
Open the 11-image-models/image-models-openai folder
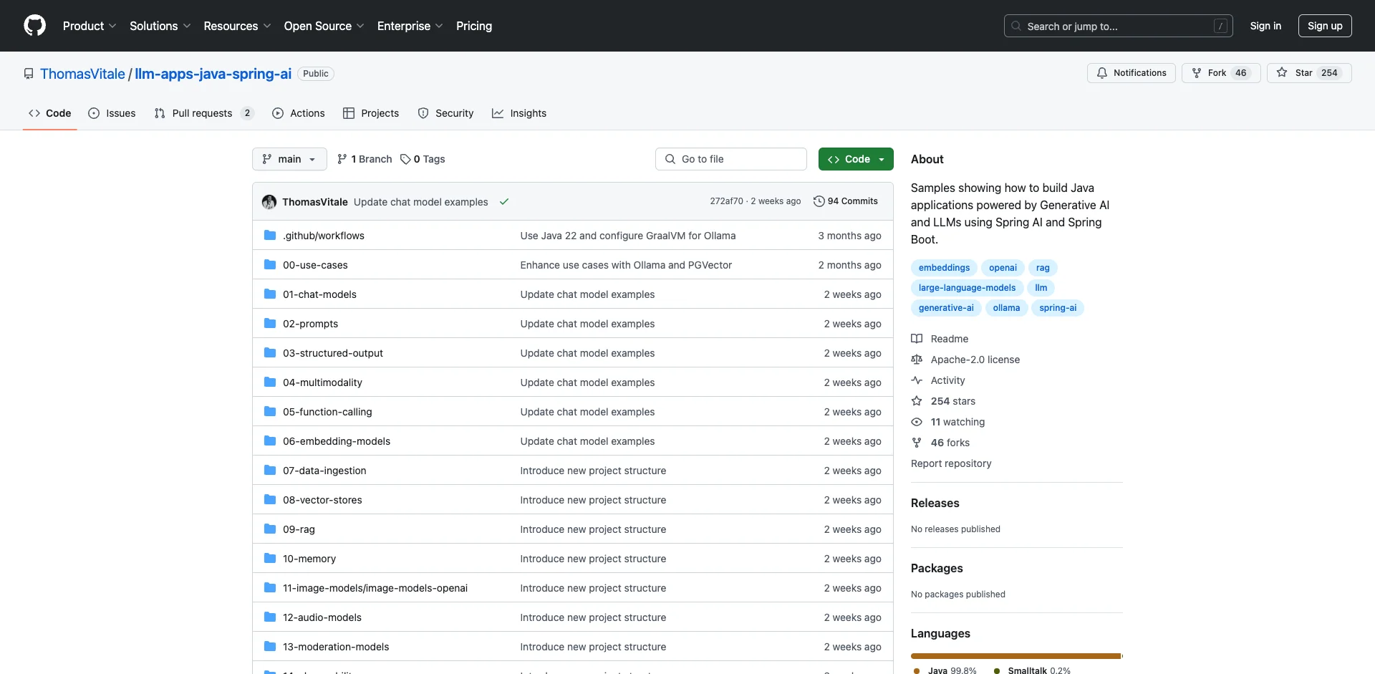375,588
